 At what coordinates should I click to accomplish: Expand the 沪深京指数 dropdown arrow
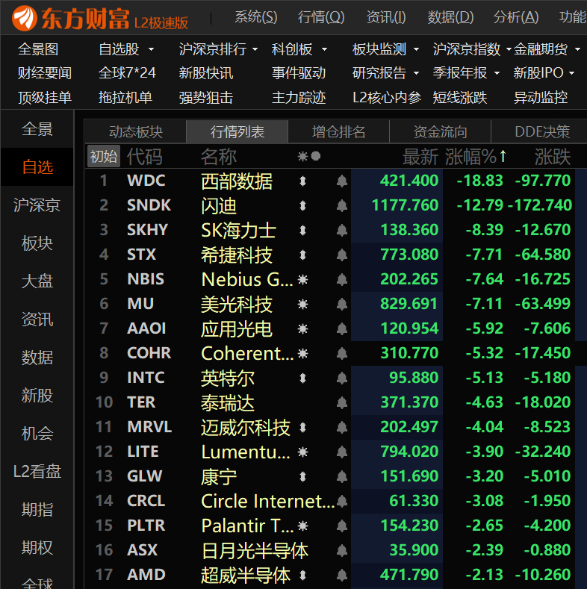(509, 49)
